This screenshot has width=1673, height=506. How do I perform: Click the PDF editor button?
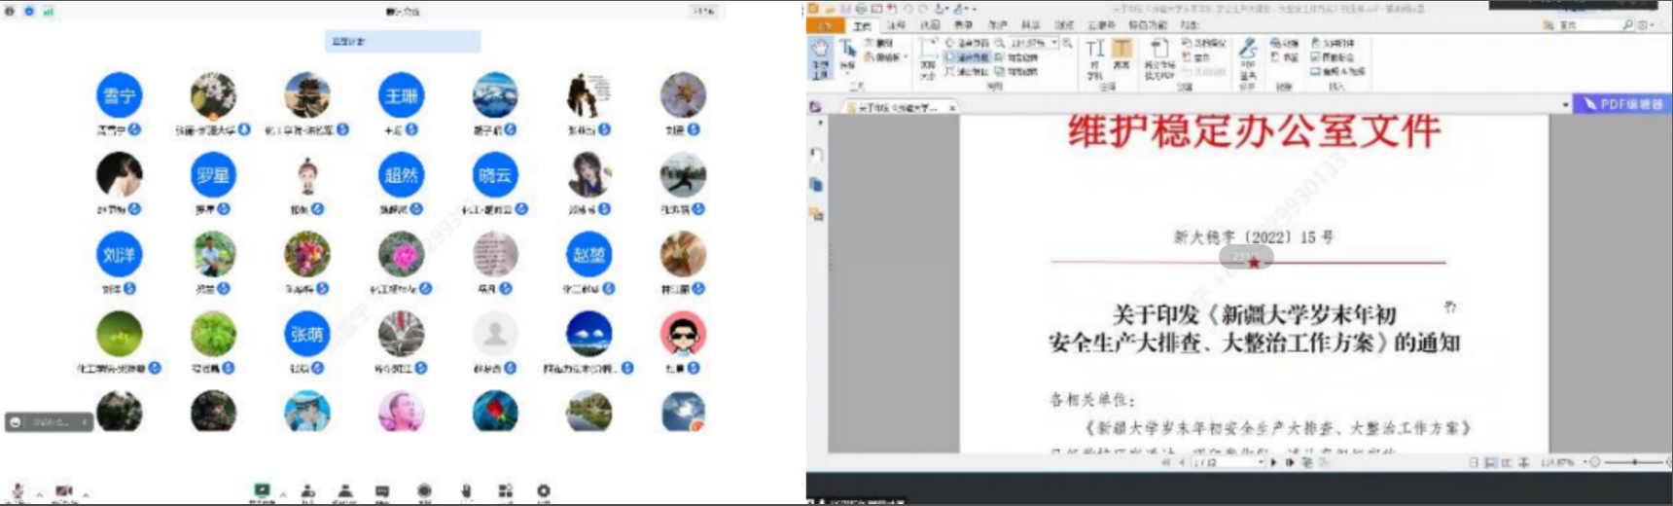click(x=1620, y=104)
